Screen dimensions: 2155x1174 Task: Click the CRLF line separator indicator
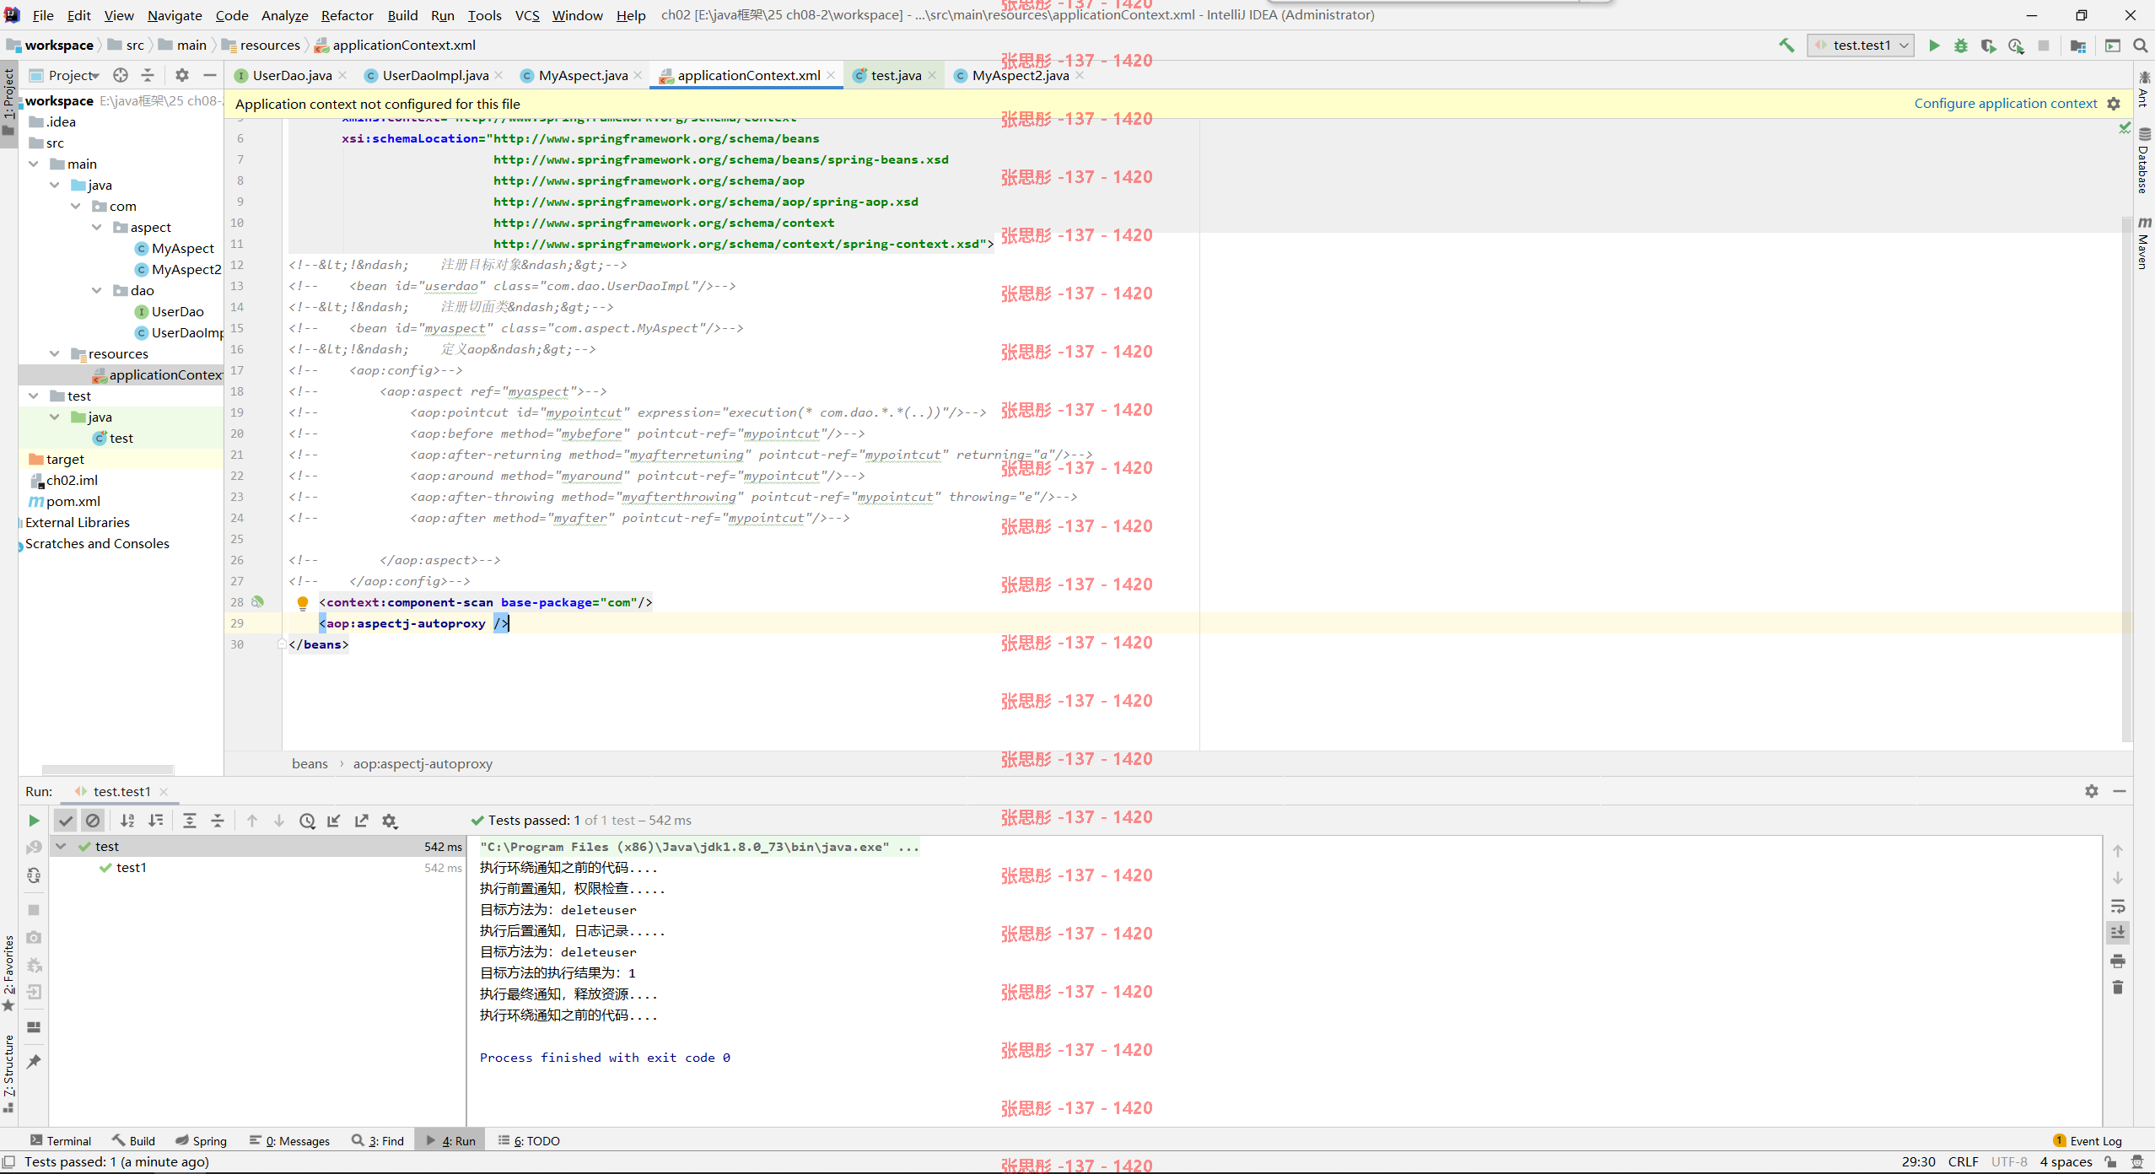coord(1963,1161)
